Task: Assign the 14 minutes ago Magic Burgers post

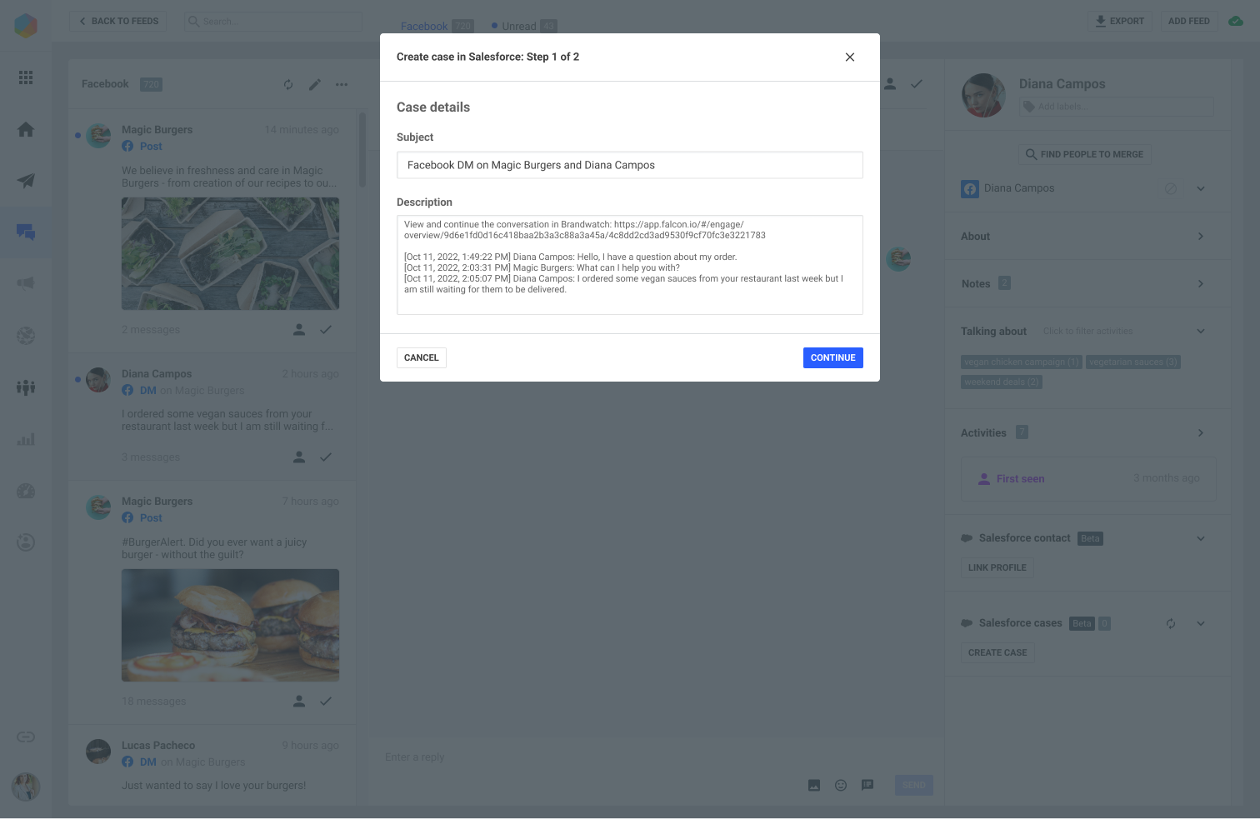Action: pos(299,330)
